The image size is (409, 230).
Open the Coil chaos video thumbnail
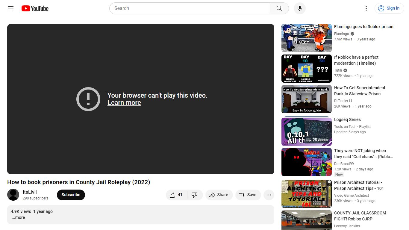click(307, 162)
